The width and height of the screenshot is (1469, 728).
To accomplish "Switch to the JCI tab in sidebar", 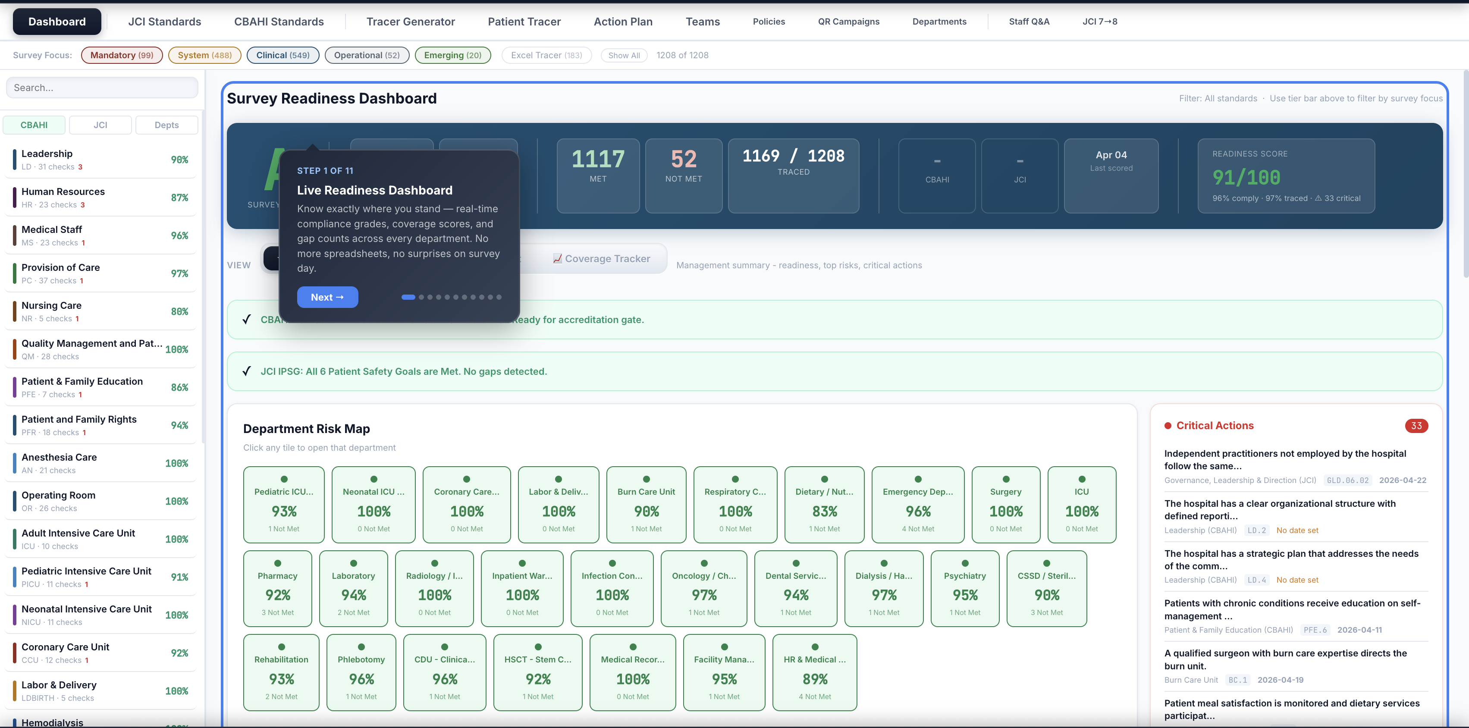I will point(100,125).
